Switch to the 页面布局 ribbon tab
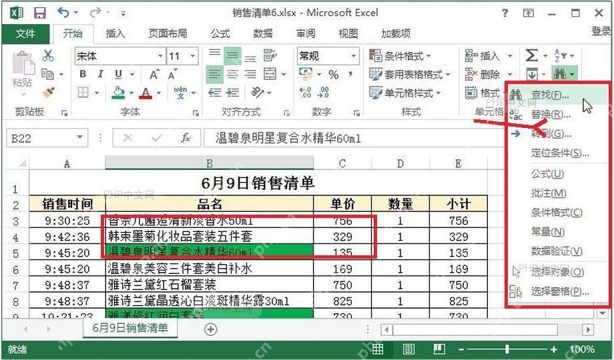Screen dimensions: 614x360 [x=168, y=33]
